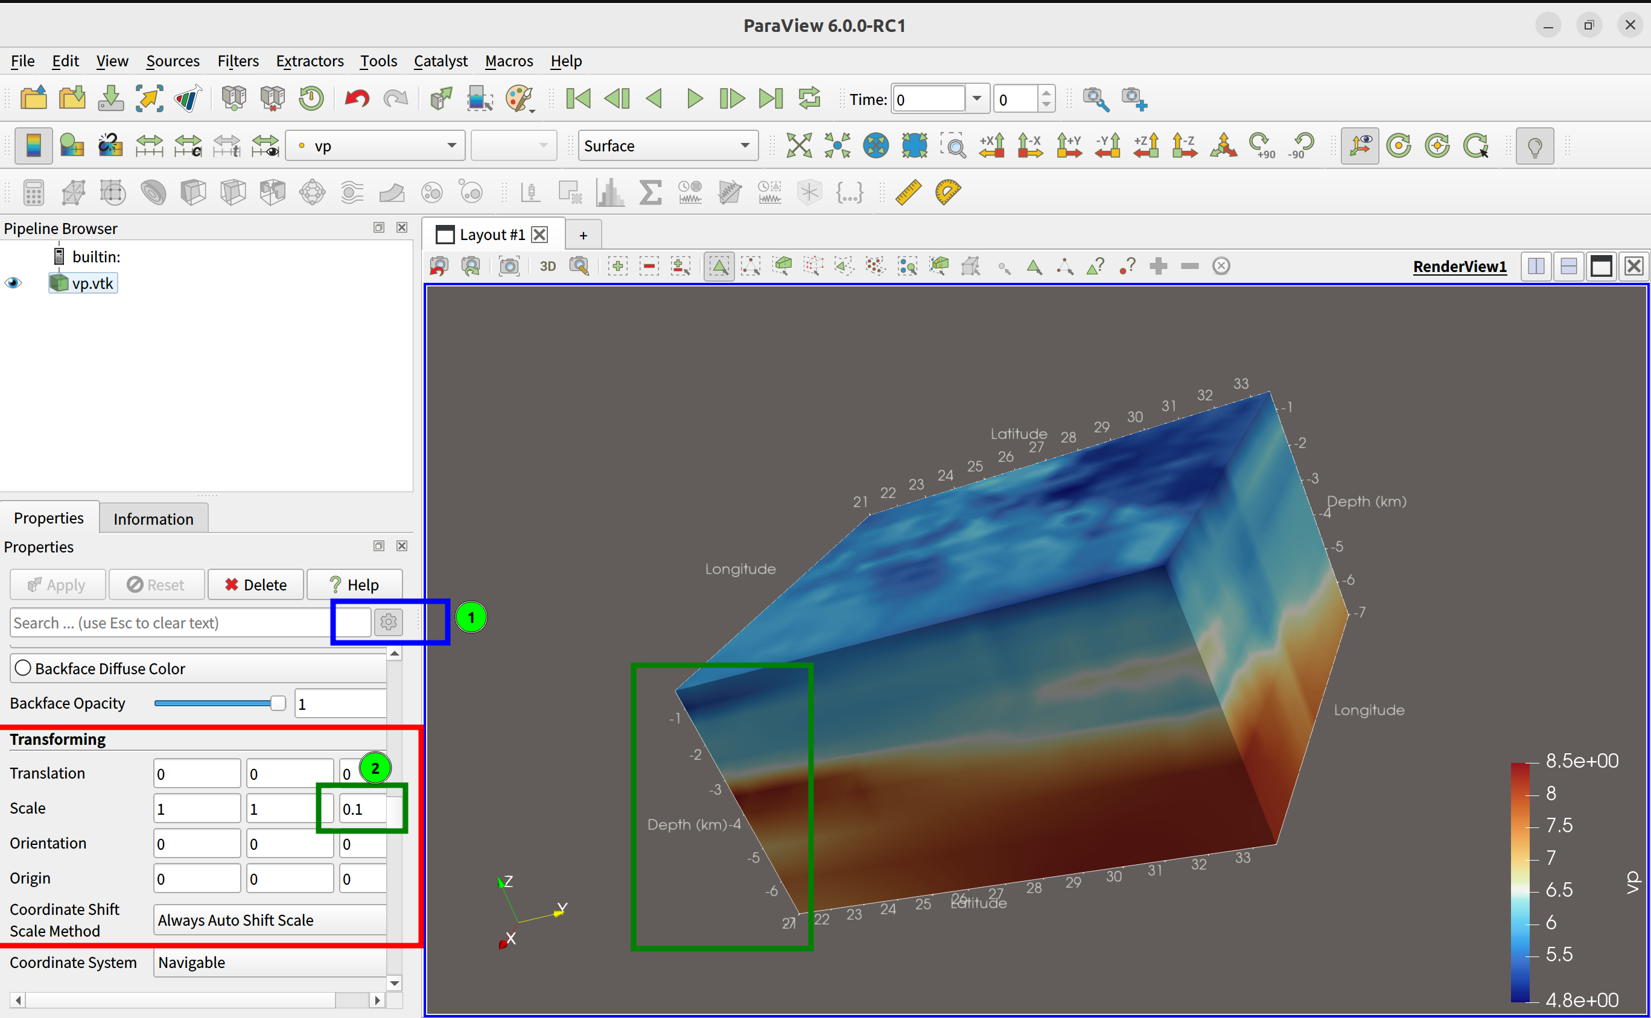Toggle visibility eye for vp.vtk
1651x1018 pixels.
[13, 283]
